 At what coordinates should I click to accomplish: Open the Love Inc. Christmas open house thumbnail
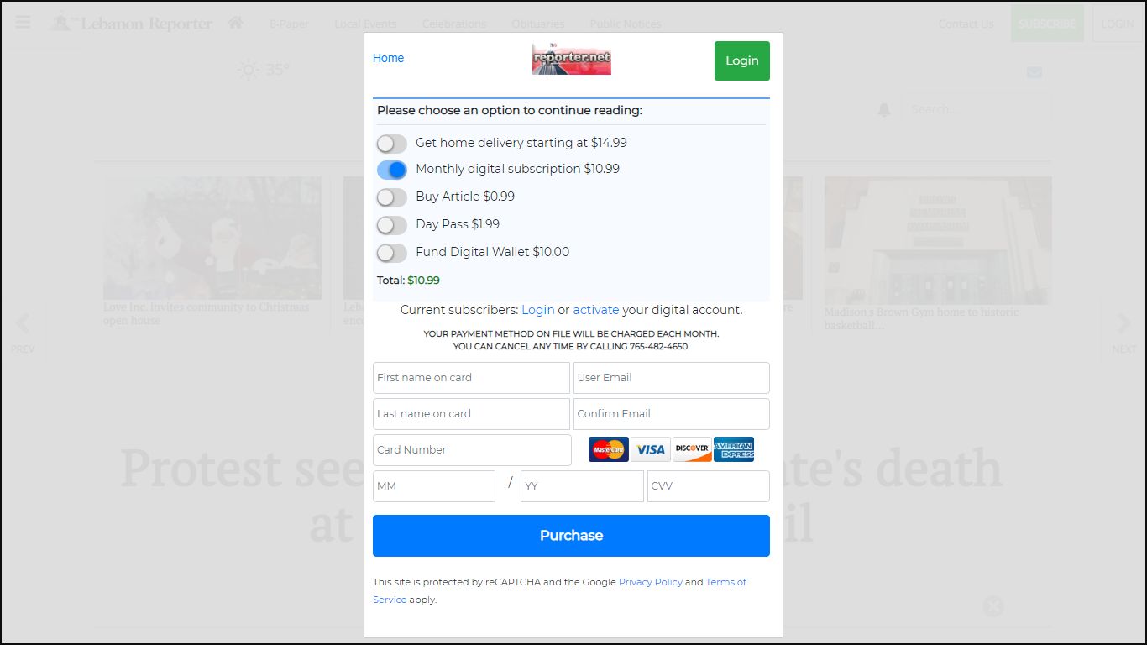click(212, 239)
